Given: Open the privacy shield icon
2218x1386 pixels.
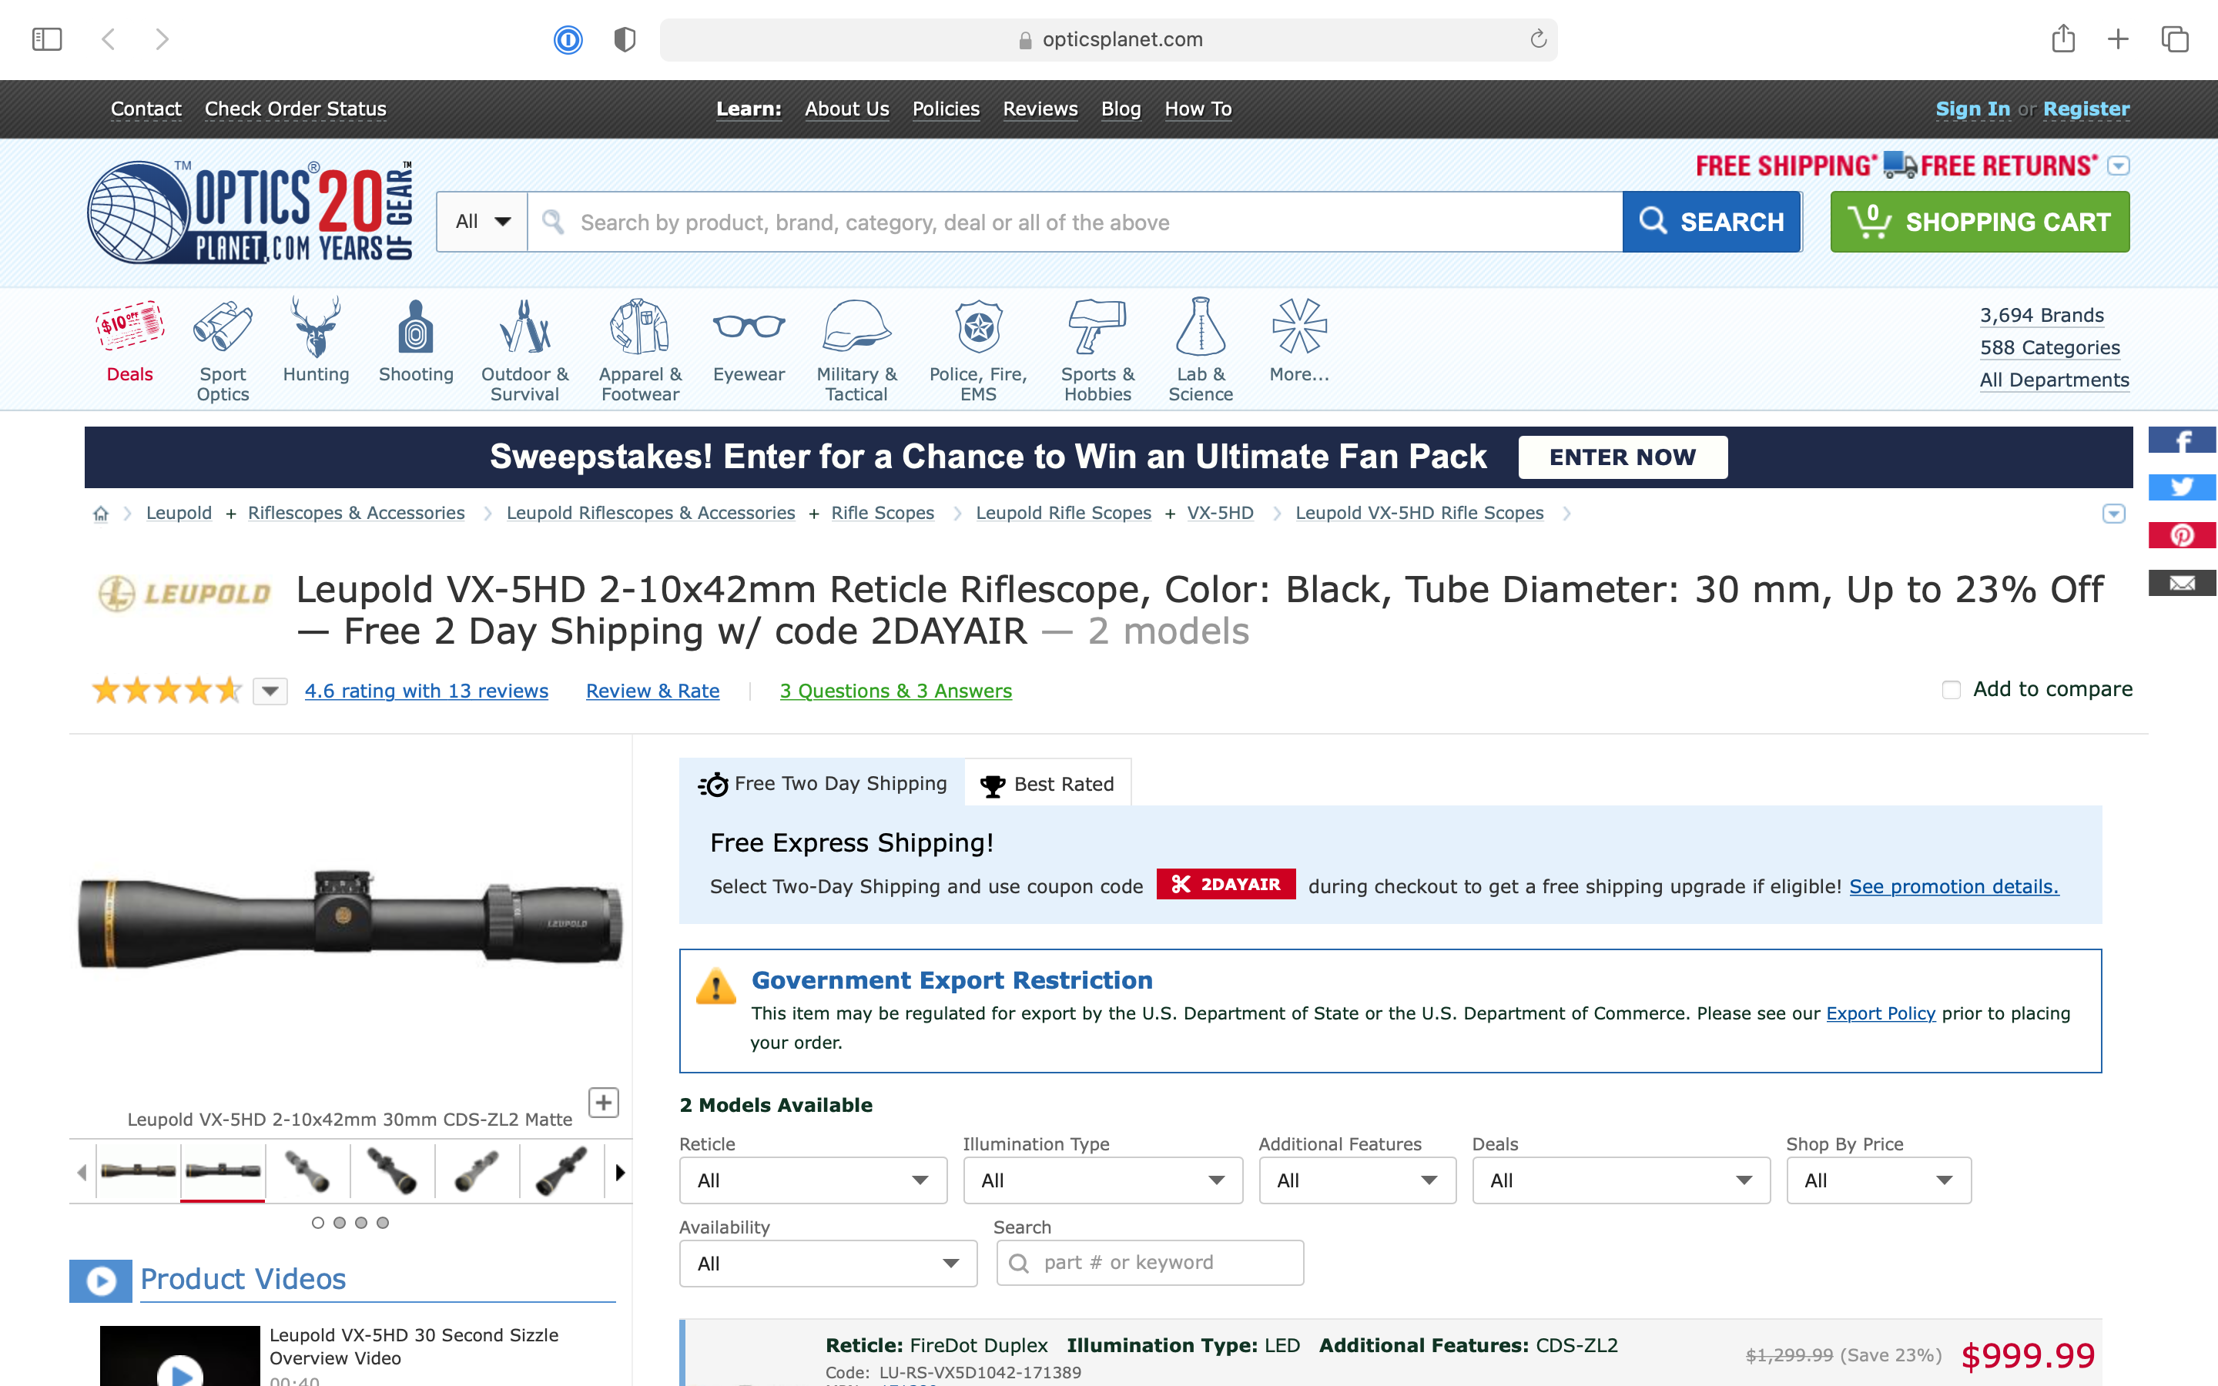Looking at the screenshot, I should pos(624,39).
